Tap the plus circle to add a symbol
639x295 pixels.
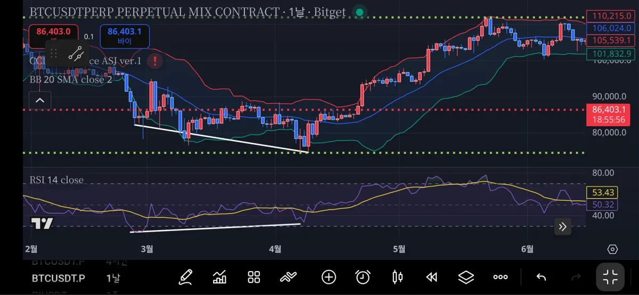pos(329,277)
